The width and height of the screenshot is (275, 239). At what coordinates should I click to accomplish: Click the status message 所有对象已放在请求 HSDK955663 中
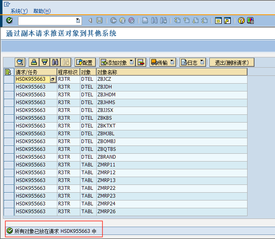click(55, 231)
